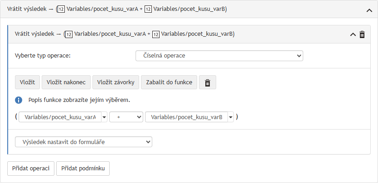Open the Výsledek nastavit do formuláře dropdown
The height and width of the screenshot is (183, 378).
pyautogui.click(x=84, y=142)
